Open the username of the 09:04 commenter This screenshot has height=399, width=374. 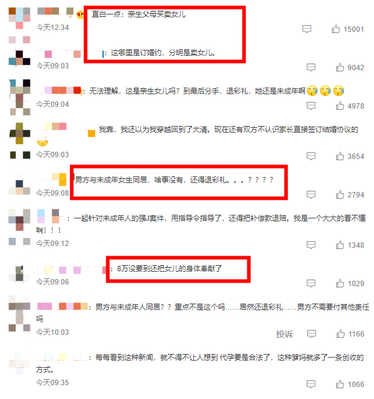[x=59, y=91]
